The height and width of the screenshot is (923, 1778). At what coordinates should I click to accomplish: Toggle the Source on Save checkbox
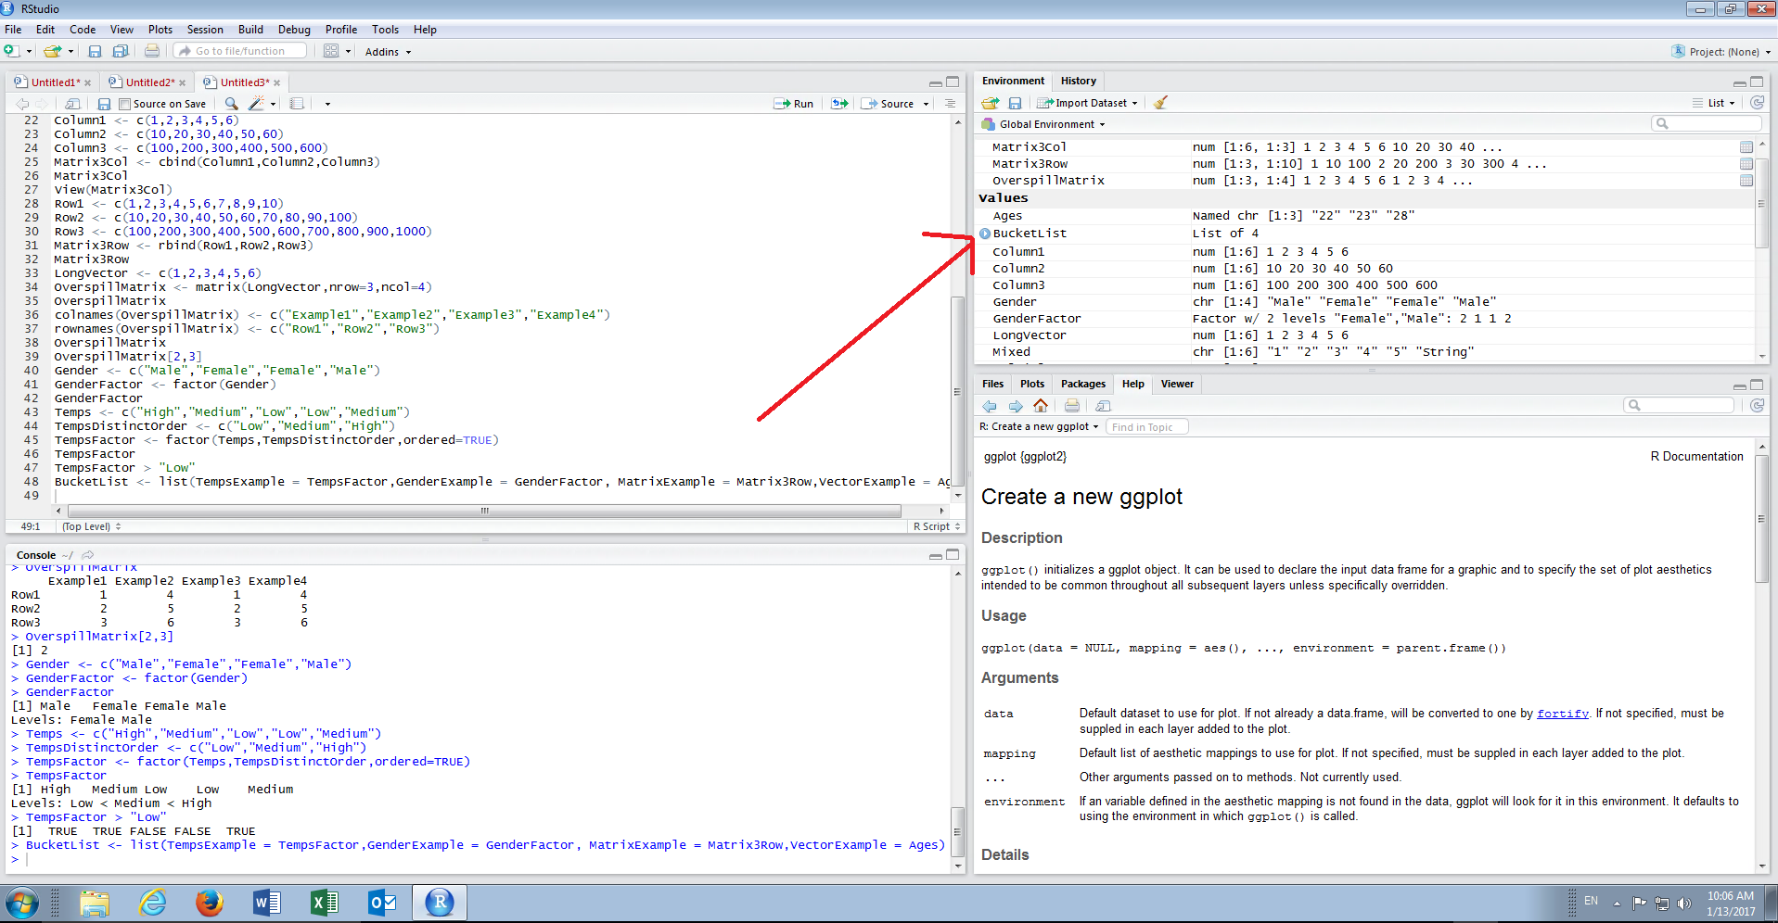coord(124,104)
